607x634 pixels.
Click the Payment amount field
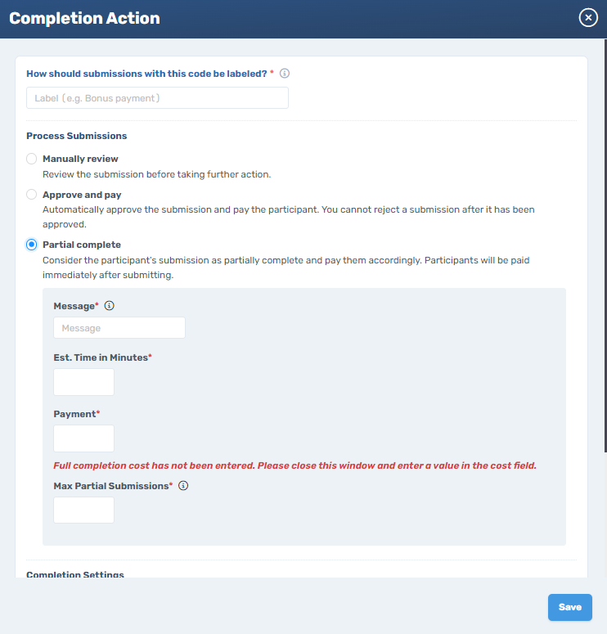tap(83, 438)
